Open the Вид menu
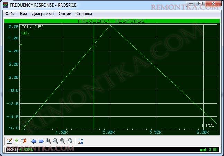 tap(24, 14)
